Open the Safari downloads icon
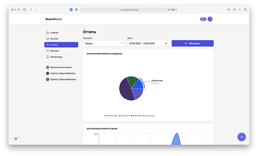The image size is (258, 156). 229,9
